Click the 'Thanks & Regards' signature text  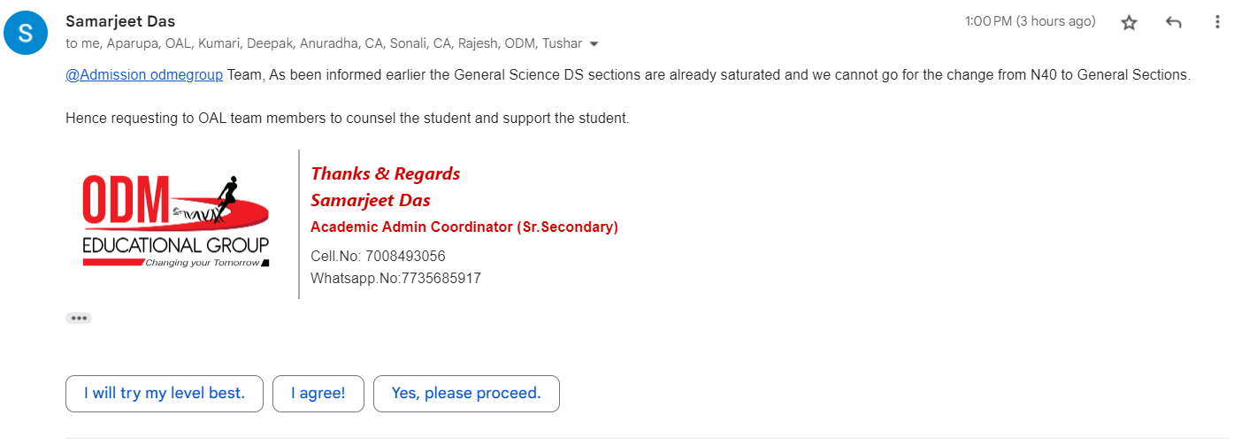(386, 173)
